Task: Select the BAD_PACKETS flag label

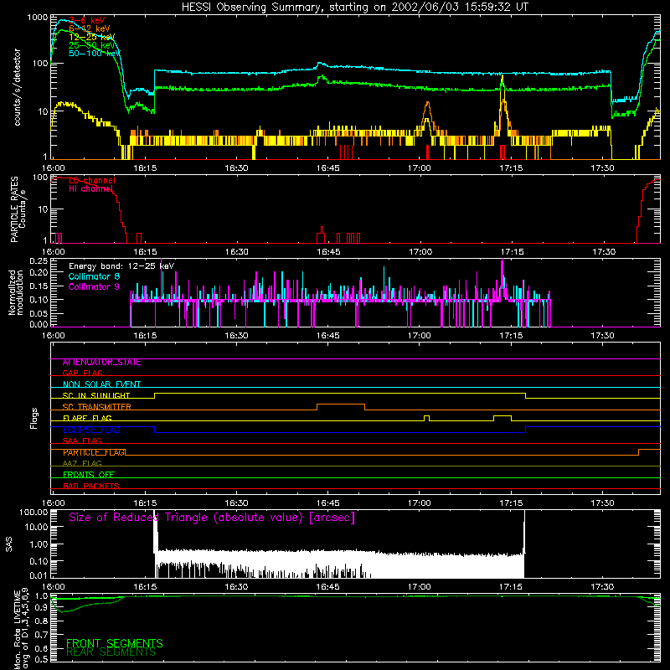Action: [91, 486]
